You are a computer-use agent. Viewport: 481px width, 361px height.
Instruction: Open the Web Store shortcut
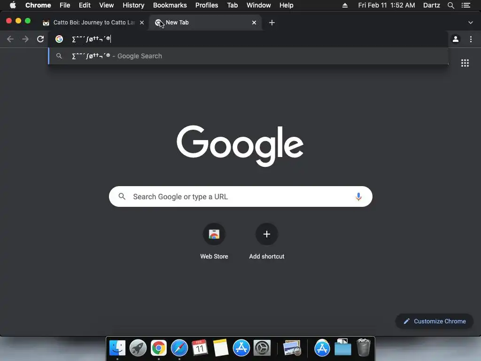click(214, 234)
